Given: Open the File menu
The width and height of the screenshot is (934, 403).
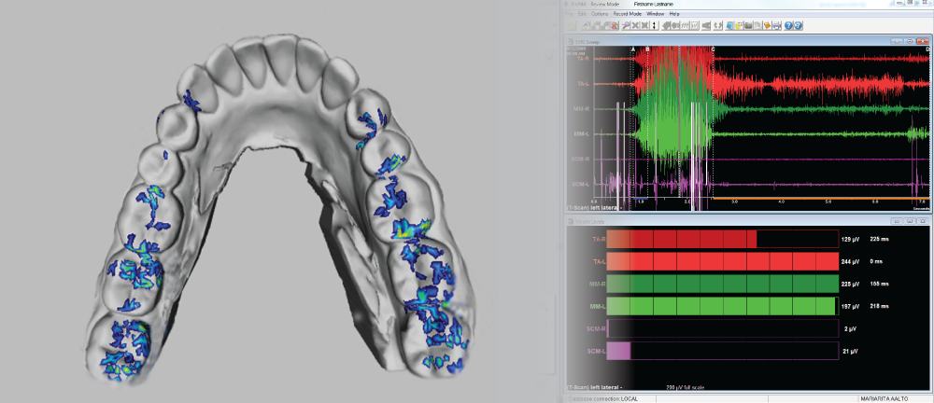Looking at the screenshot, I should click(x=572, y=14).
